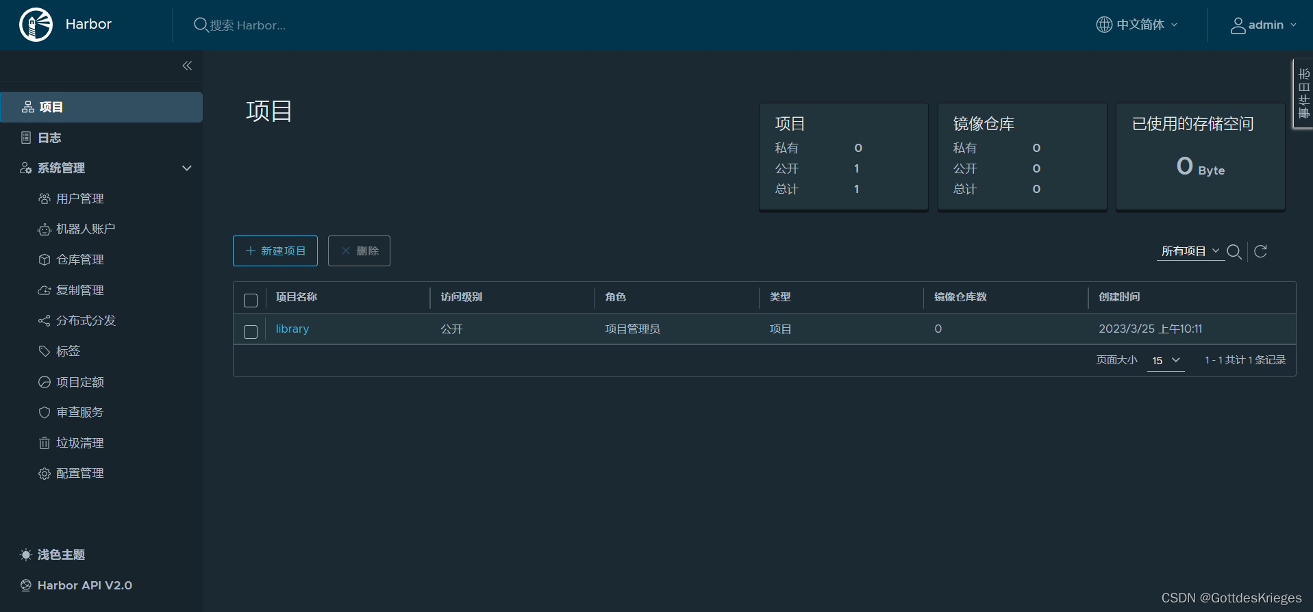1313x612 pixels.
Task: Sort by 项目名称 column header
Action: (297, 297)
